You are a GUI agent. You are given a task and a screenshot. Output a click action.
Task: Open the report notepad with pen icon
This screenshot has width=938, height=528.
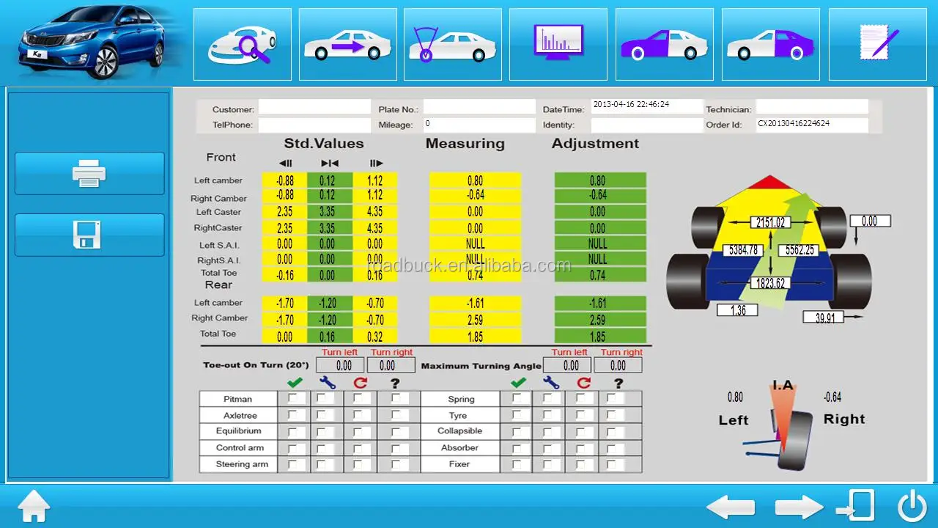point(877,44)
